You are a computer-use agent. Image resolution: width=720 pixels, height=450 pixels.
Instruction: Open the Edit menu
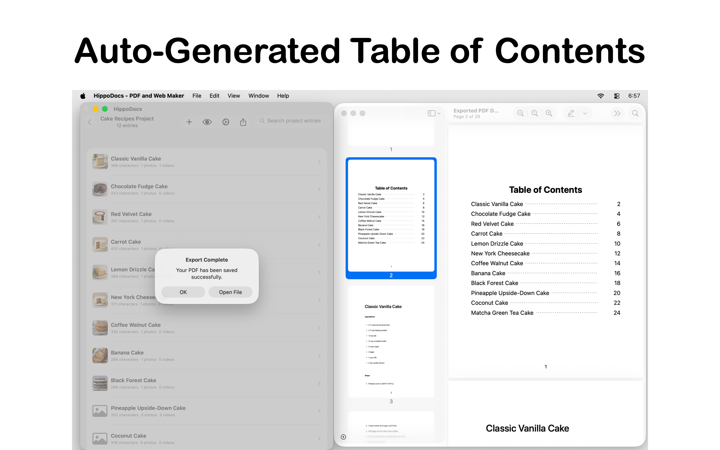click(214, 96)
